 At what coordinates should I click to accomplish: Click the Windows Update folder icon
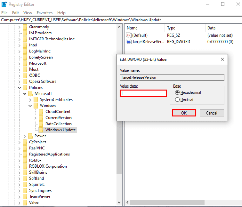pyautogui.click(x=41, y=130)
